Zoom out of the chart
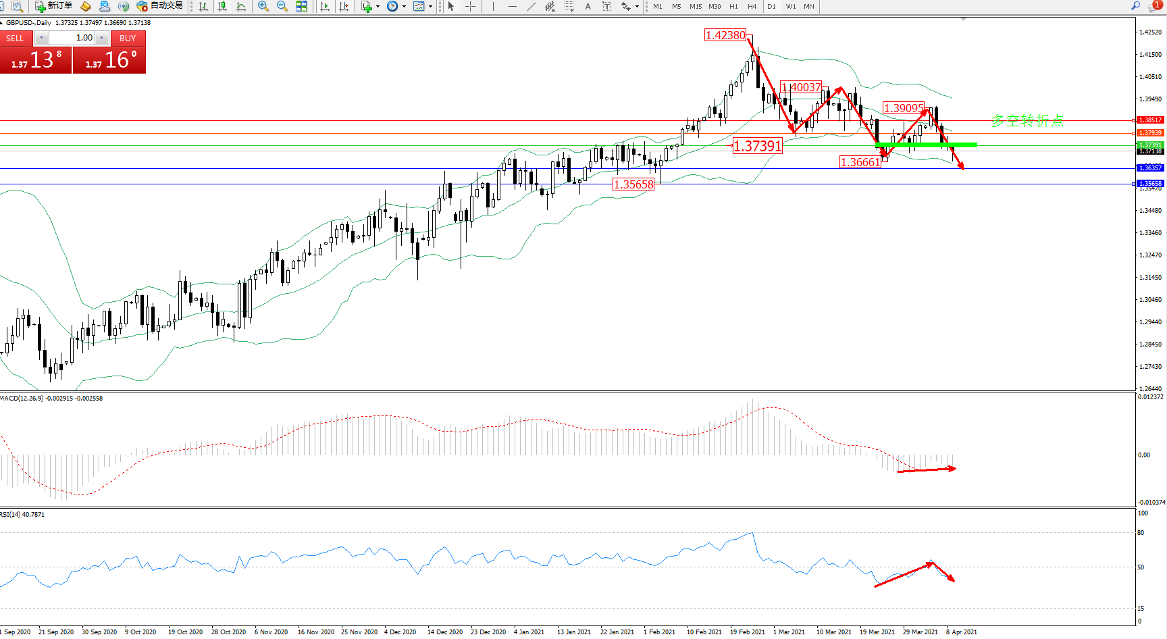 point(282,6)
